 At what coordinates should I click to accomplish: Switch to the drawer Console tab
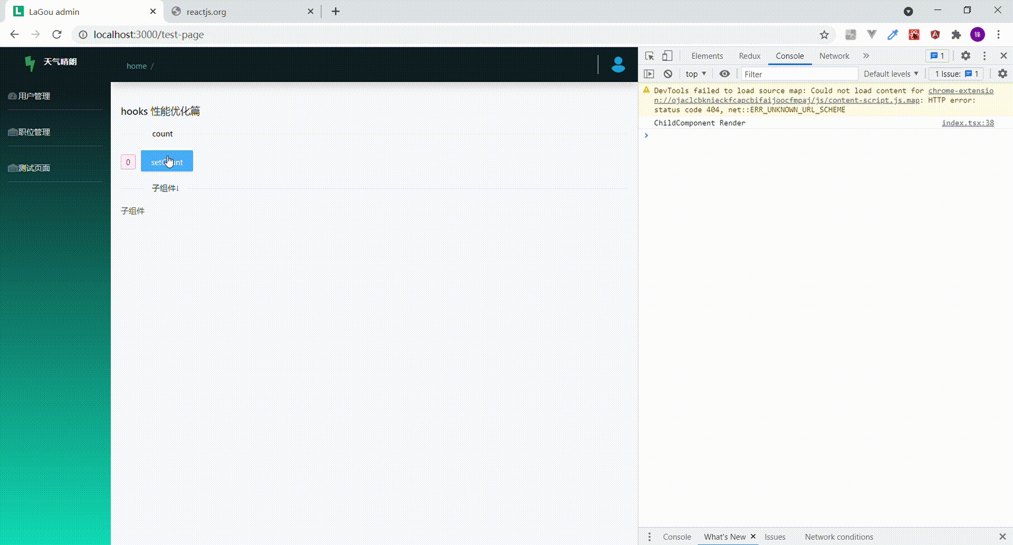click(677, 537)
